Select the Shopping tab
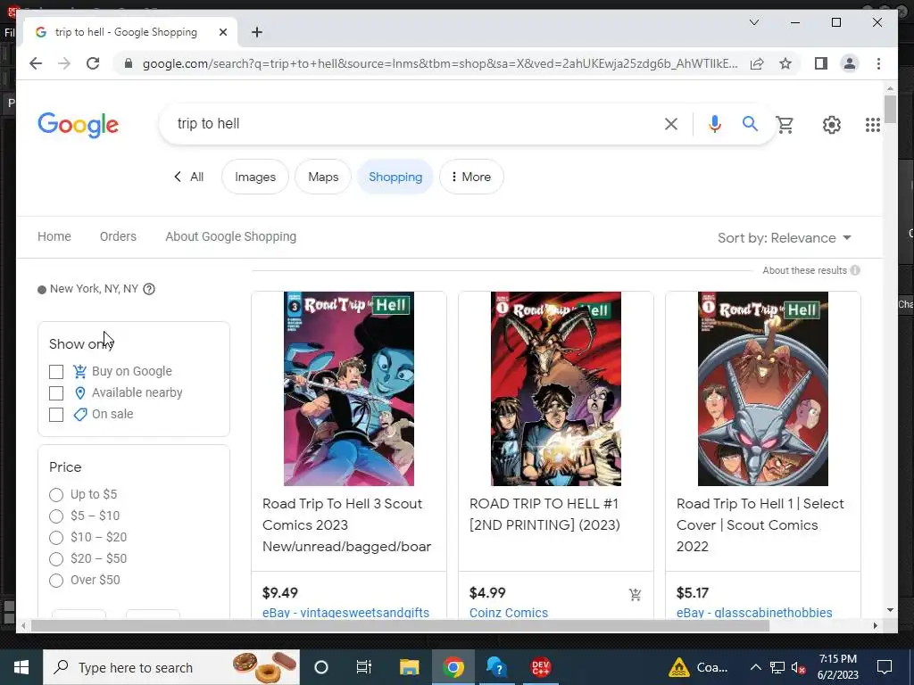 coord(395,177)
